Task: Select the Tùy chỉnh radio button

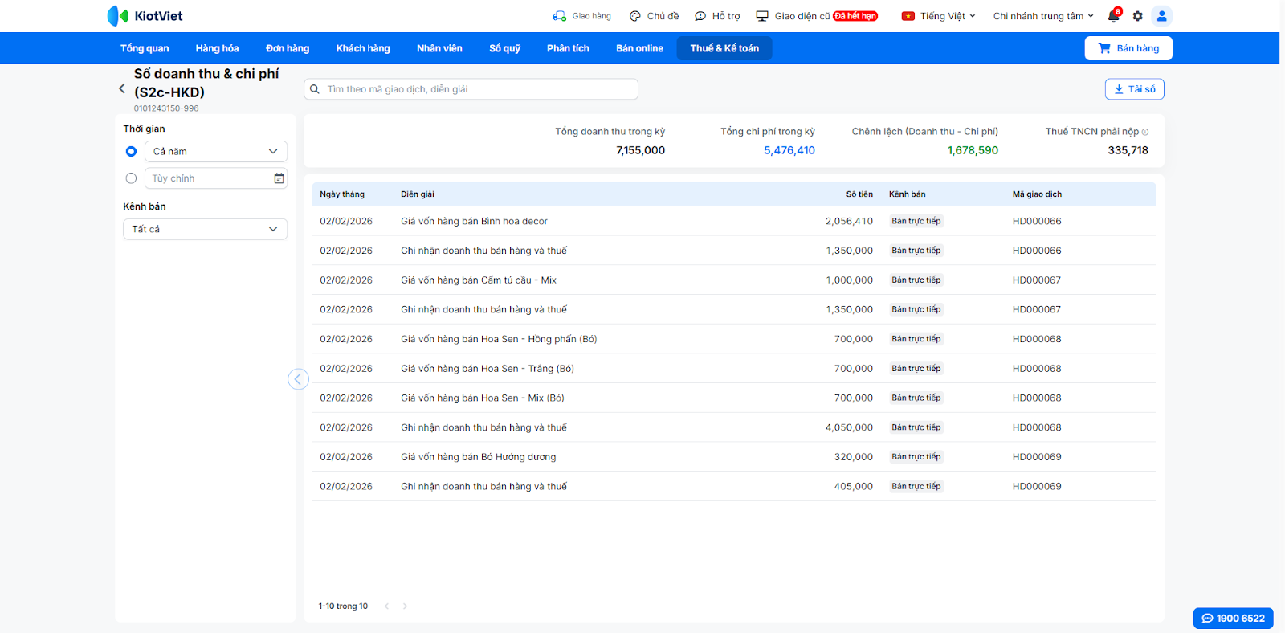Action: point(131,178)
